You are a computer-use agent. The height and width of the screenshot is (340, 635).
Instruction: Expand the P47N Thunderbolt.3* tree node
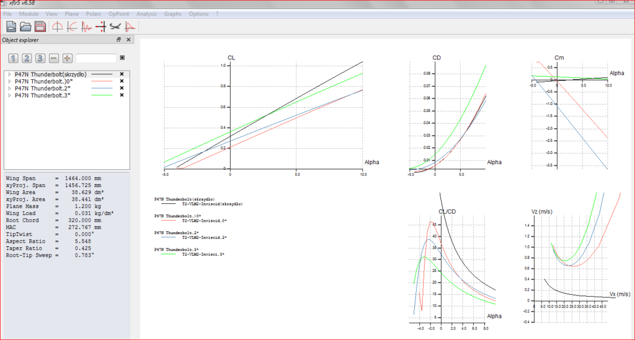[x=9, y=96]
